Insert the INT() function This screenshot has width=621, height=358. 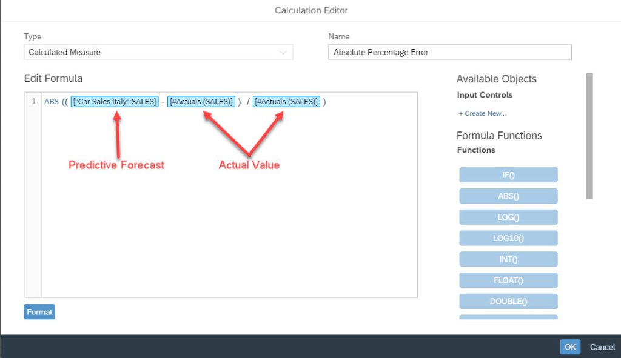coord(509,259)
